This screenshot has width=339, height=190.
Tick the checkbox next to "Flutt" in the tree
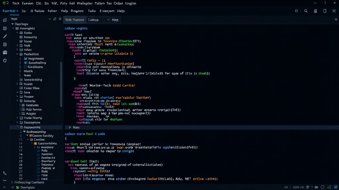(38, 172)
